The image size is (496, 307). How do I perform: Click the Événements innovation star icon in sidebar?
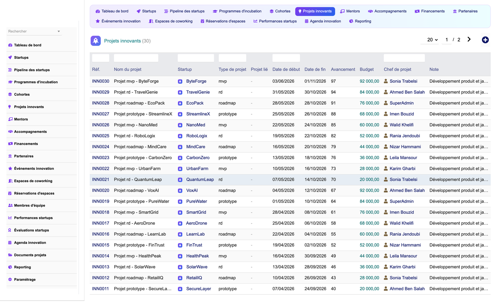click(10, 168)
